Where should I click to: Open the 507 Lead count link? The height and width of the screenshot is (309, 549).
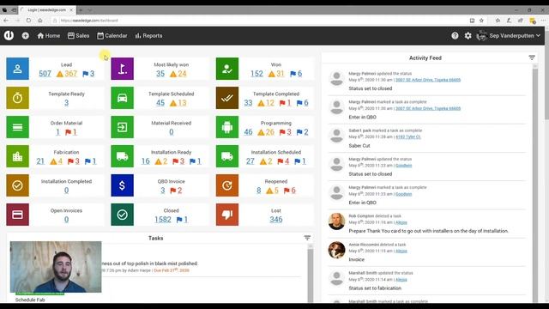pyautogui.click(x=45, y=74)
